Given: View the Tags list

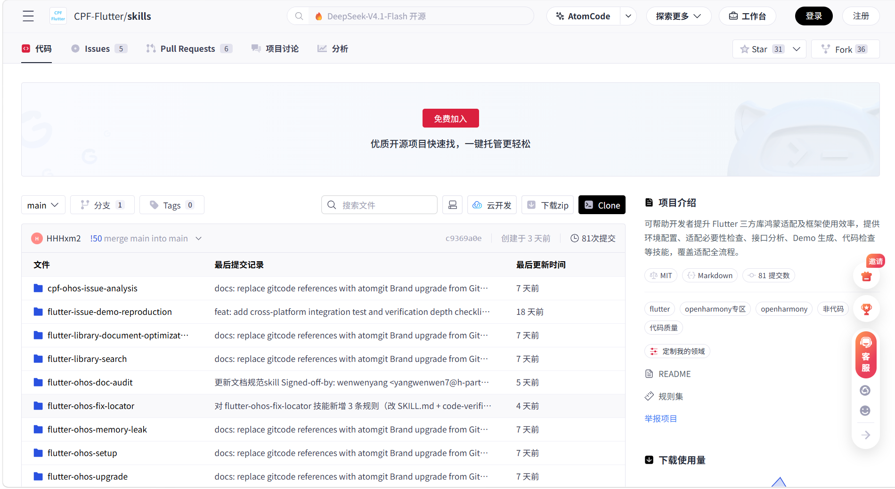Looking at the screenshot, I should (171, 205).
